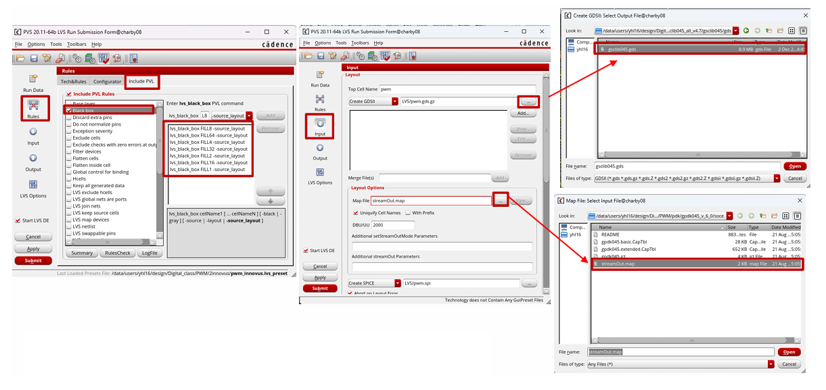Screen dimensions: 826x390
Task: Select streamOut.map file in Map File dialog
Action: [x=697, y=264]
